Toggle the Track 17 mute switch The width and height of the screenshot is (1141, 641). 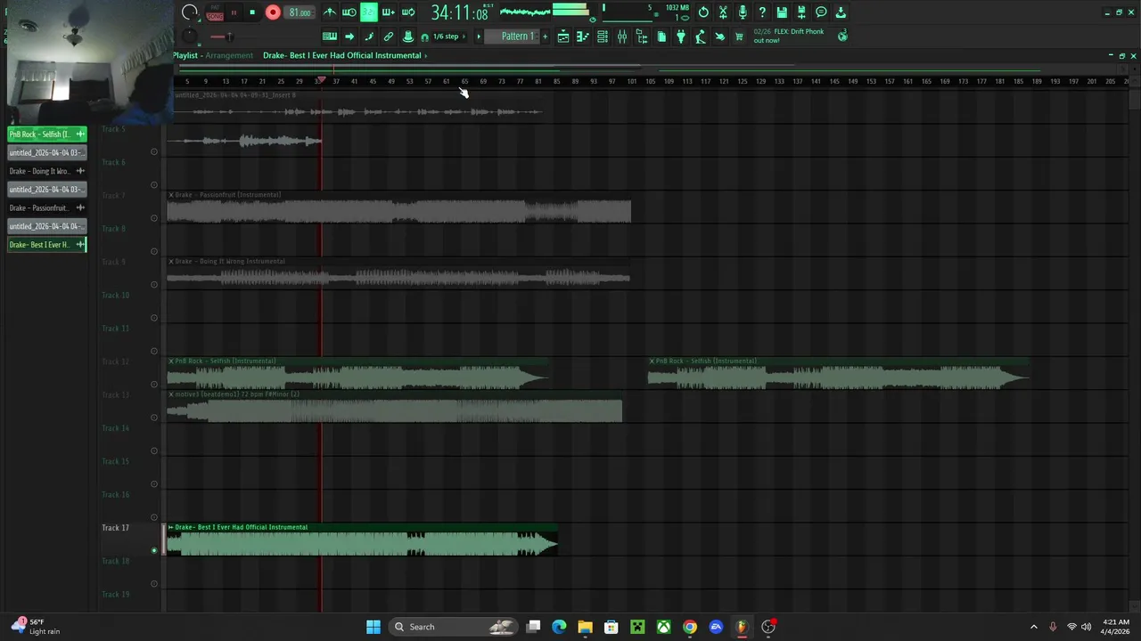point(153,551)
